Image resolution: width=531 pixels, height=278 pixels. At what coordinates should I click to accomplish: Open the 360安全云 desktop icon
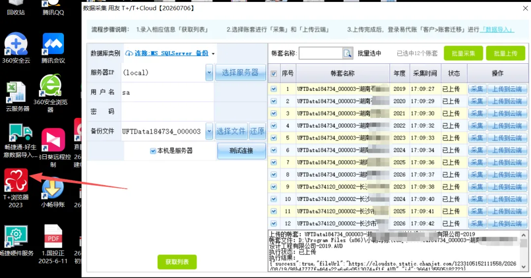tap(16, 48)
